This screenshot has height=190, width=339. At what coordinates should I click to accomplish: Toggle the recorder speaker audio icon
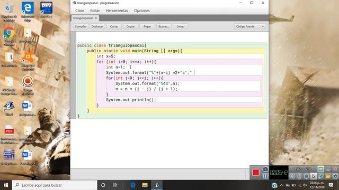(292, 176)
